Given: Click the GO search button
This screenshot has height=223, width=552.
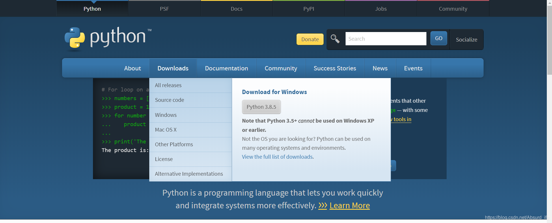Looking at the screenshot, I should (439, 38).
